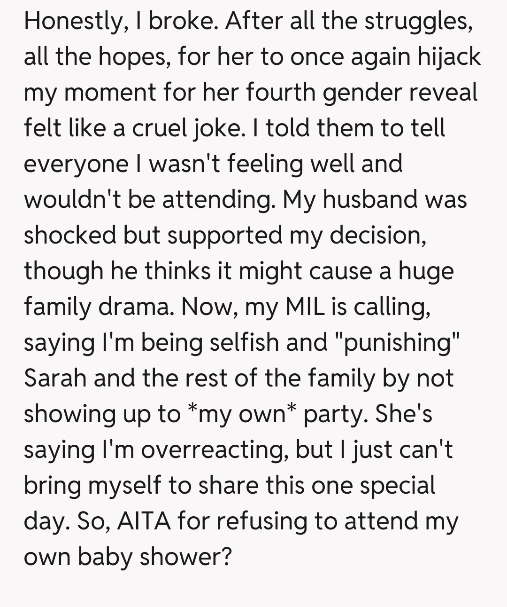The width and height of the screenshot is (507, 607).
Task: Click the word "overreacting"
Action: [215, 449]
